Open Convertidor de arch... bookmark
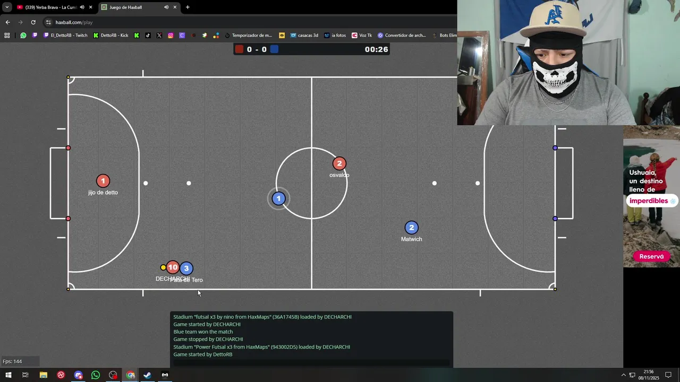 tap(402, 36)
